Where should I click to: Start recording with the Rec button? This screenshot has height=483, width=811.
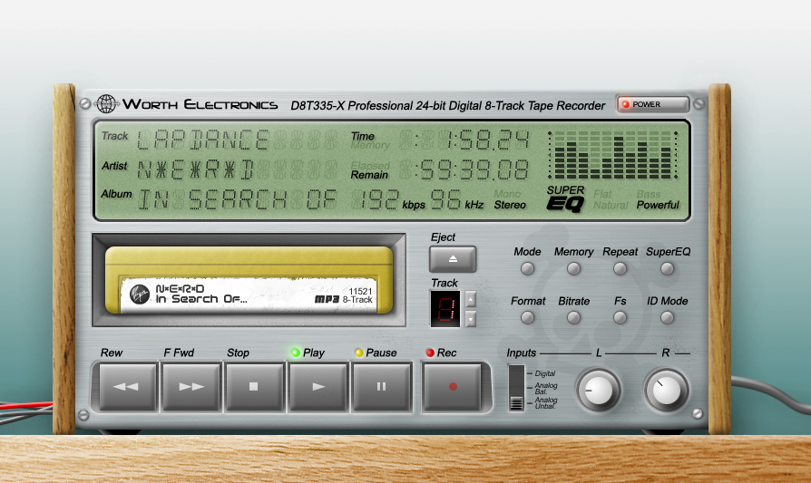click(x=452, y=387)
